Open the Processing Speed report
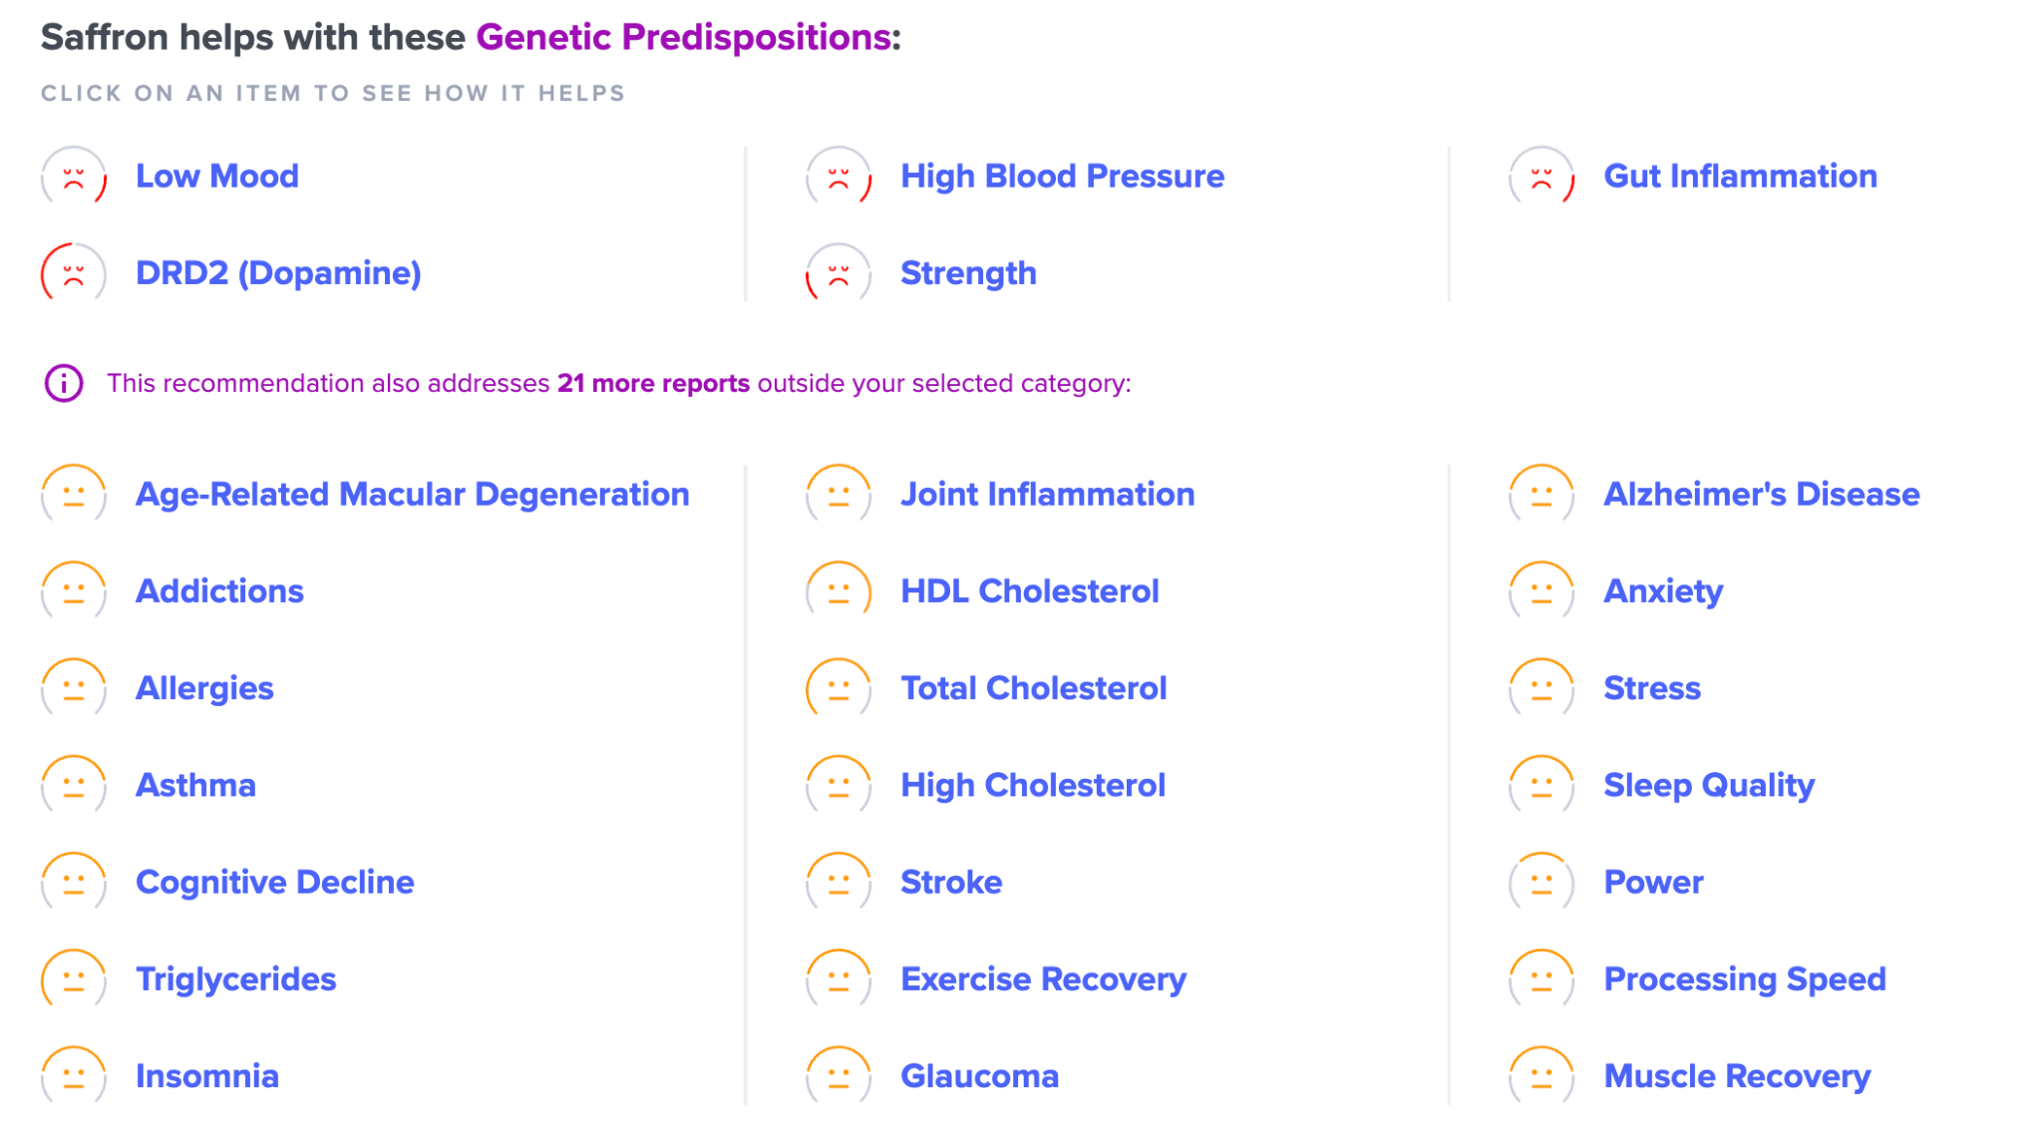Image resolution: width=2042 pixels, height=1146 pixels. (1744, 979)
